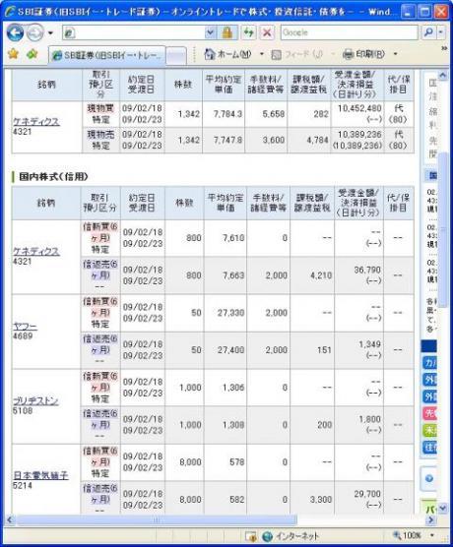Click the Google search box

click(350, 32)
